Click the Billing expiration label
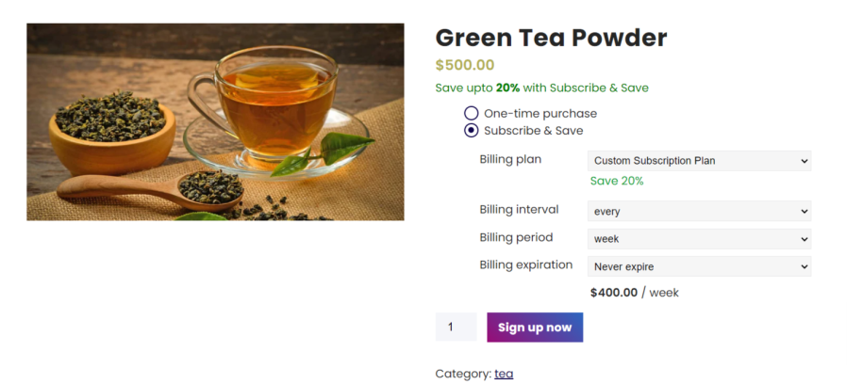The height and width of the screenshot is (384, 847). 525,264
